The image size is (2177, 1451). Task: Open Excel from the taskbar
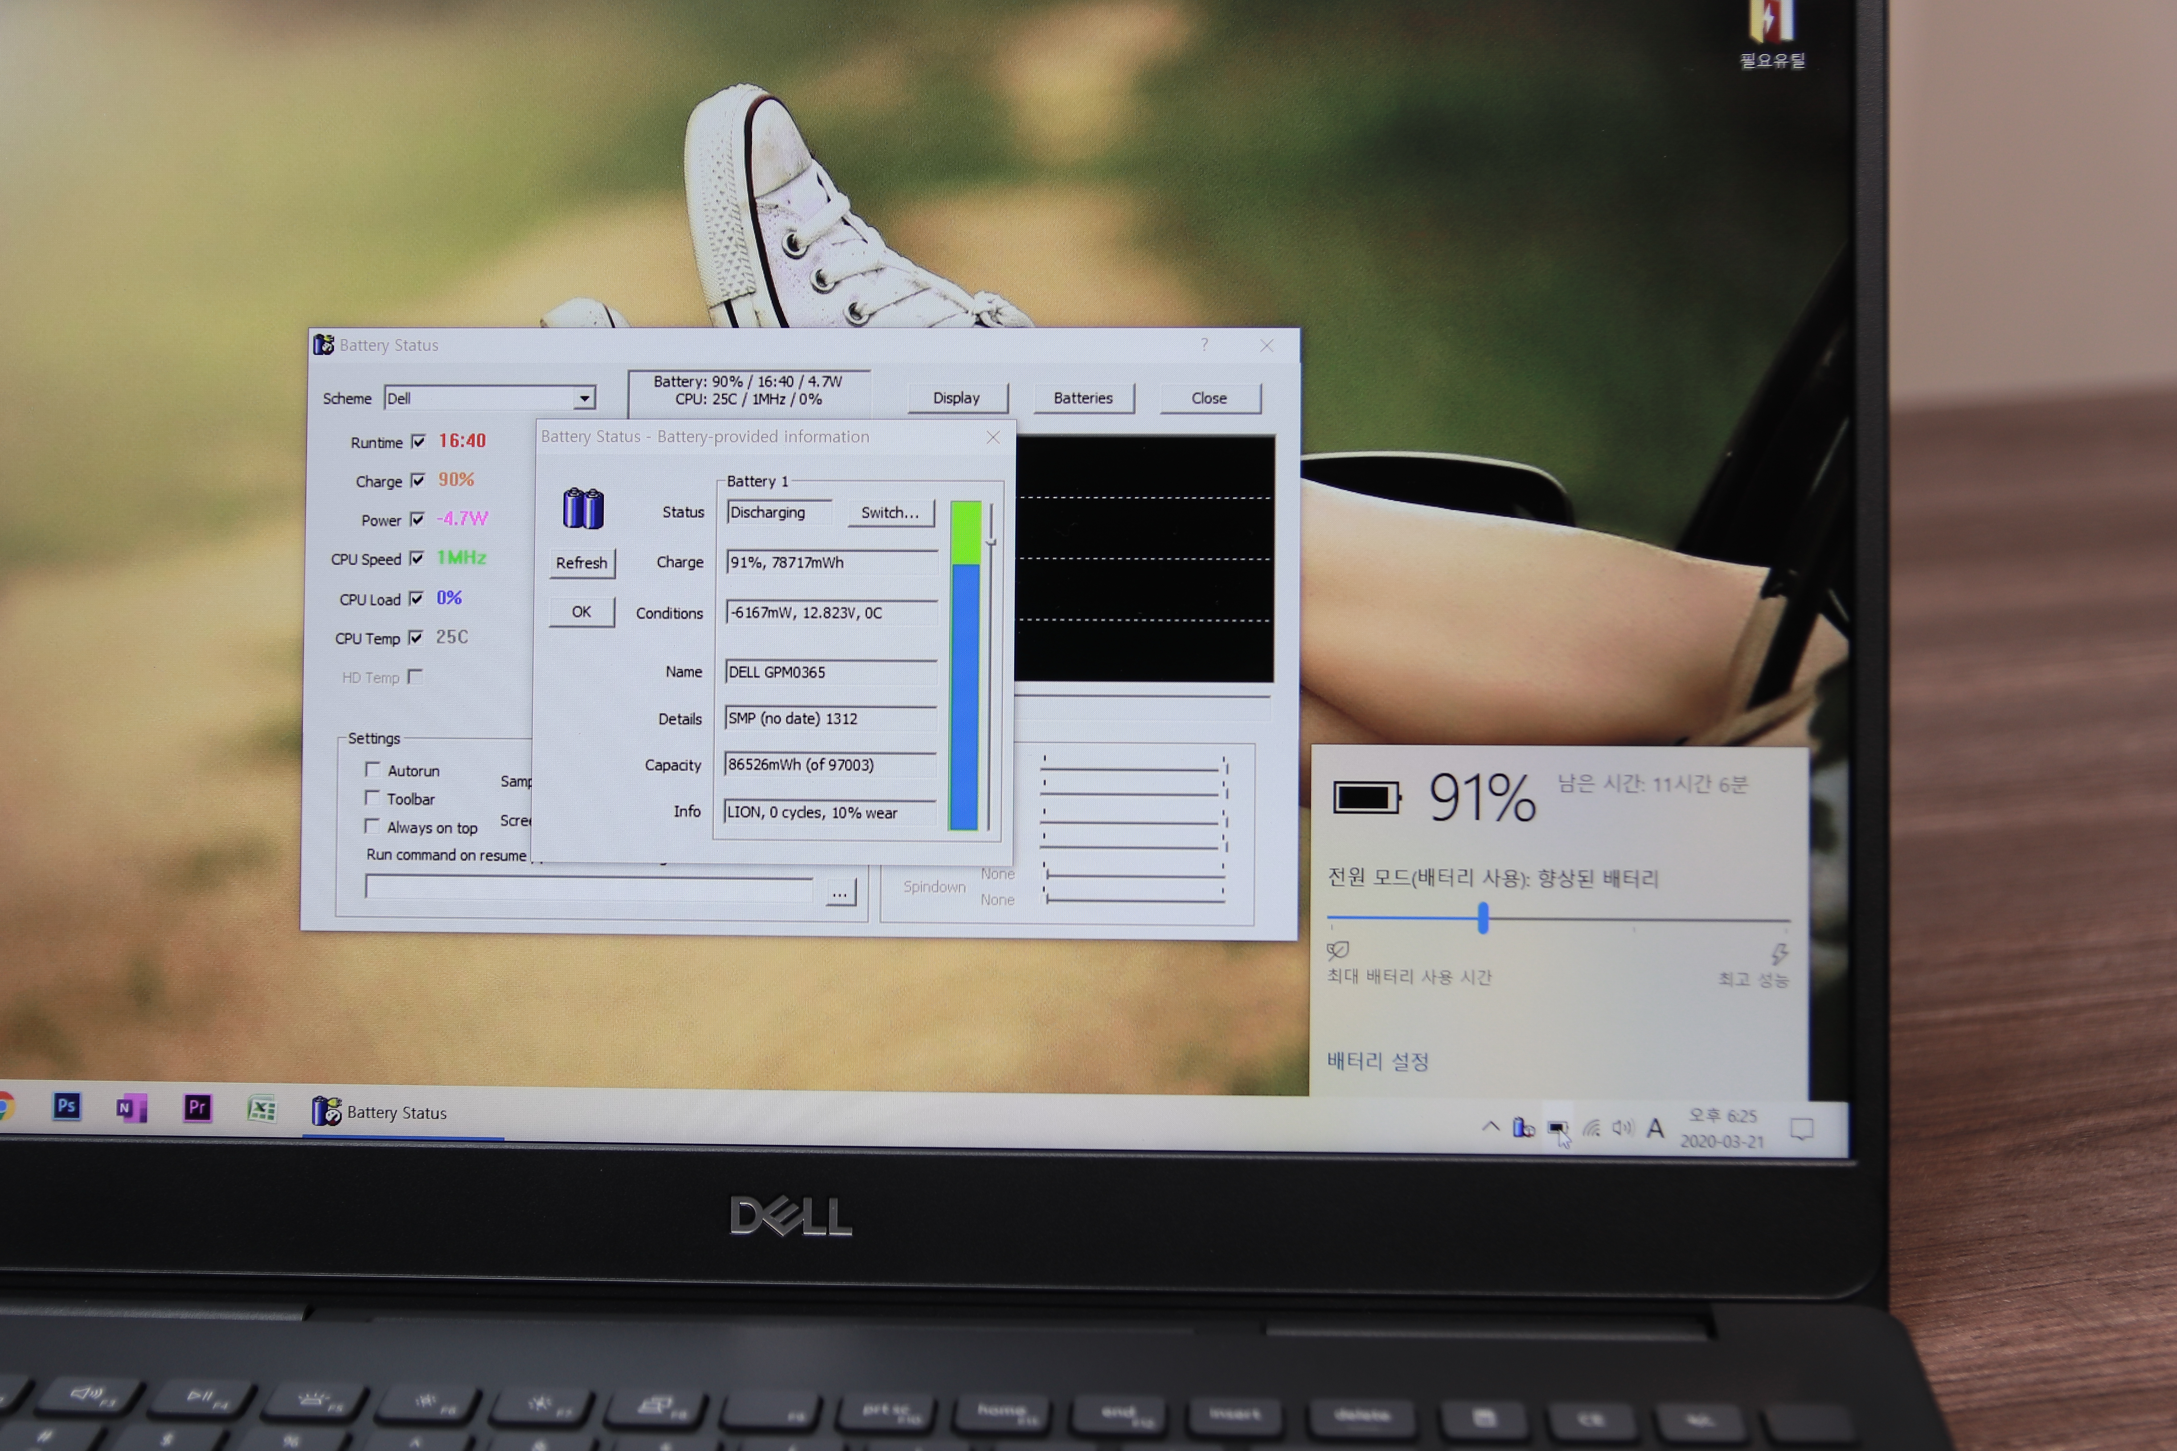tap(262, 1109)
